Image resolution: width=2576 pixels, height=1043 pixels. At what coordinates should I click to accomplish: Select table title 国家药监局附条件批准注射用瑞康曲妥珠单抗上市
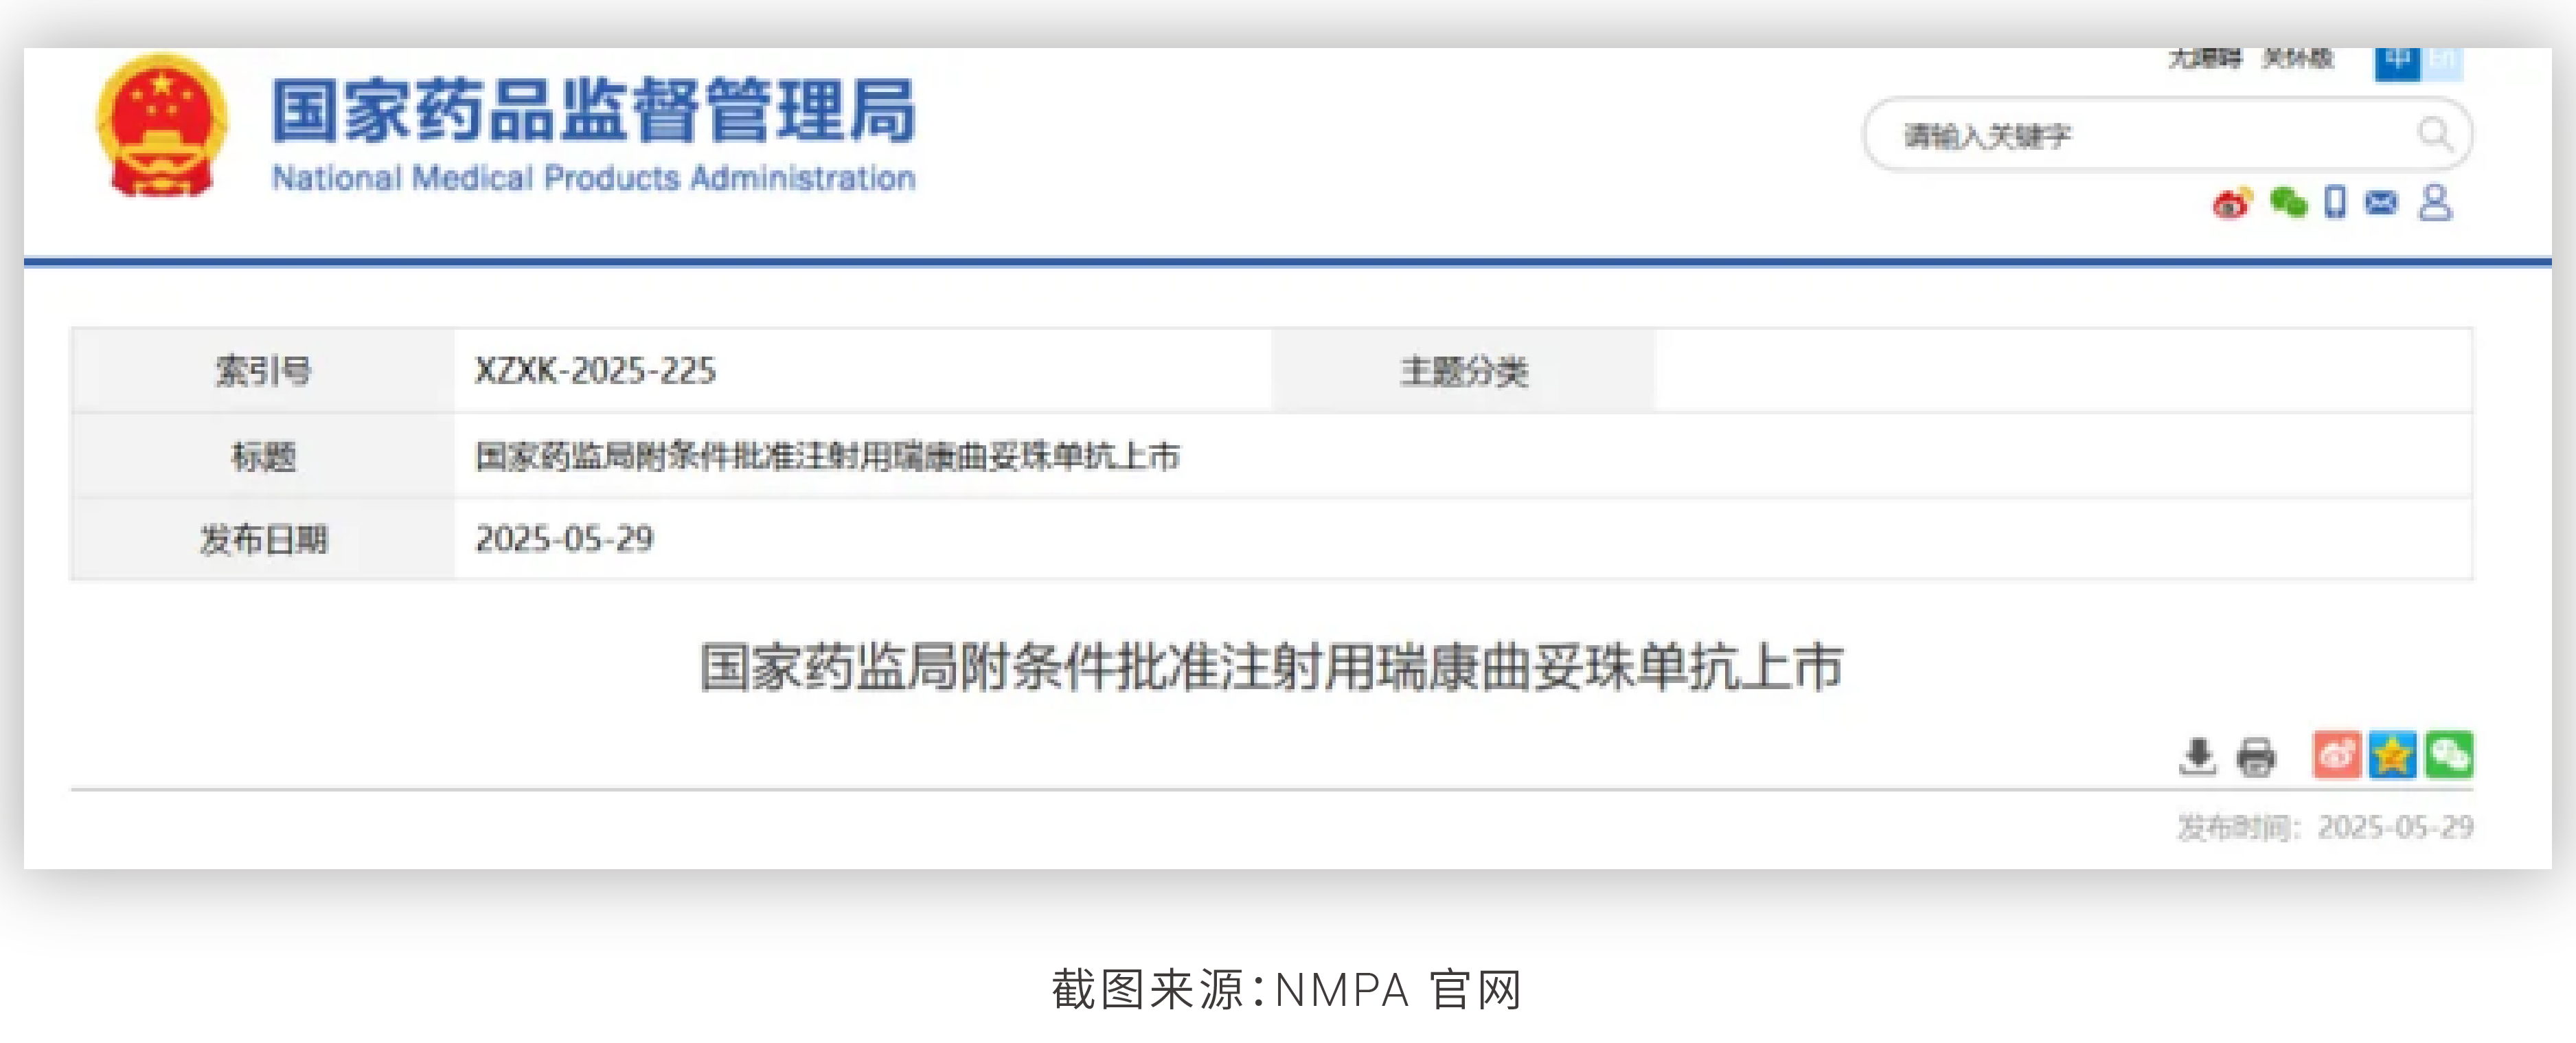pyautogui.click(x=827, y=456)
